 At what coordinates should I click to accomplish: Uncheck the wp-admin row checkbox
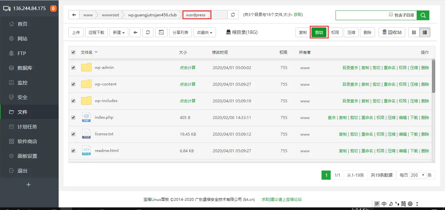point(73,67)
